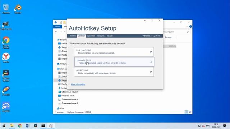Open Объемные объекты in the Explorer tree

[x=68, y=92]
